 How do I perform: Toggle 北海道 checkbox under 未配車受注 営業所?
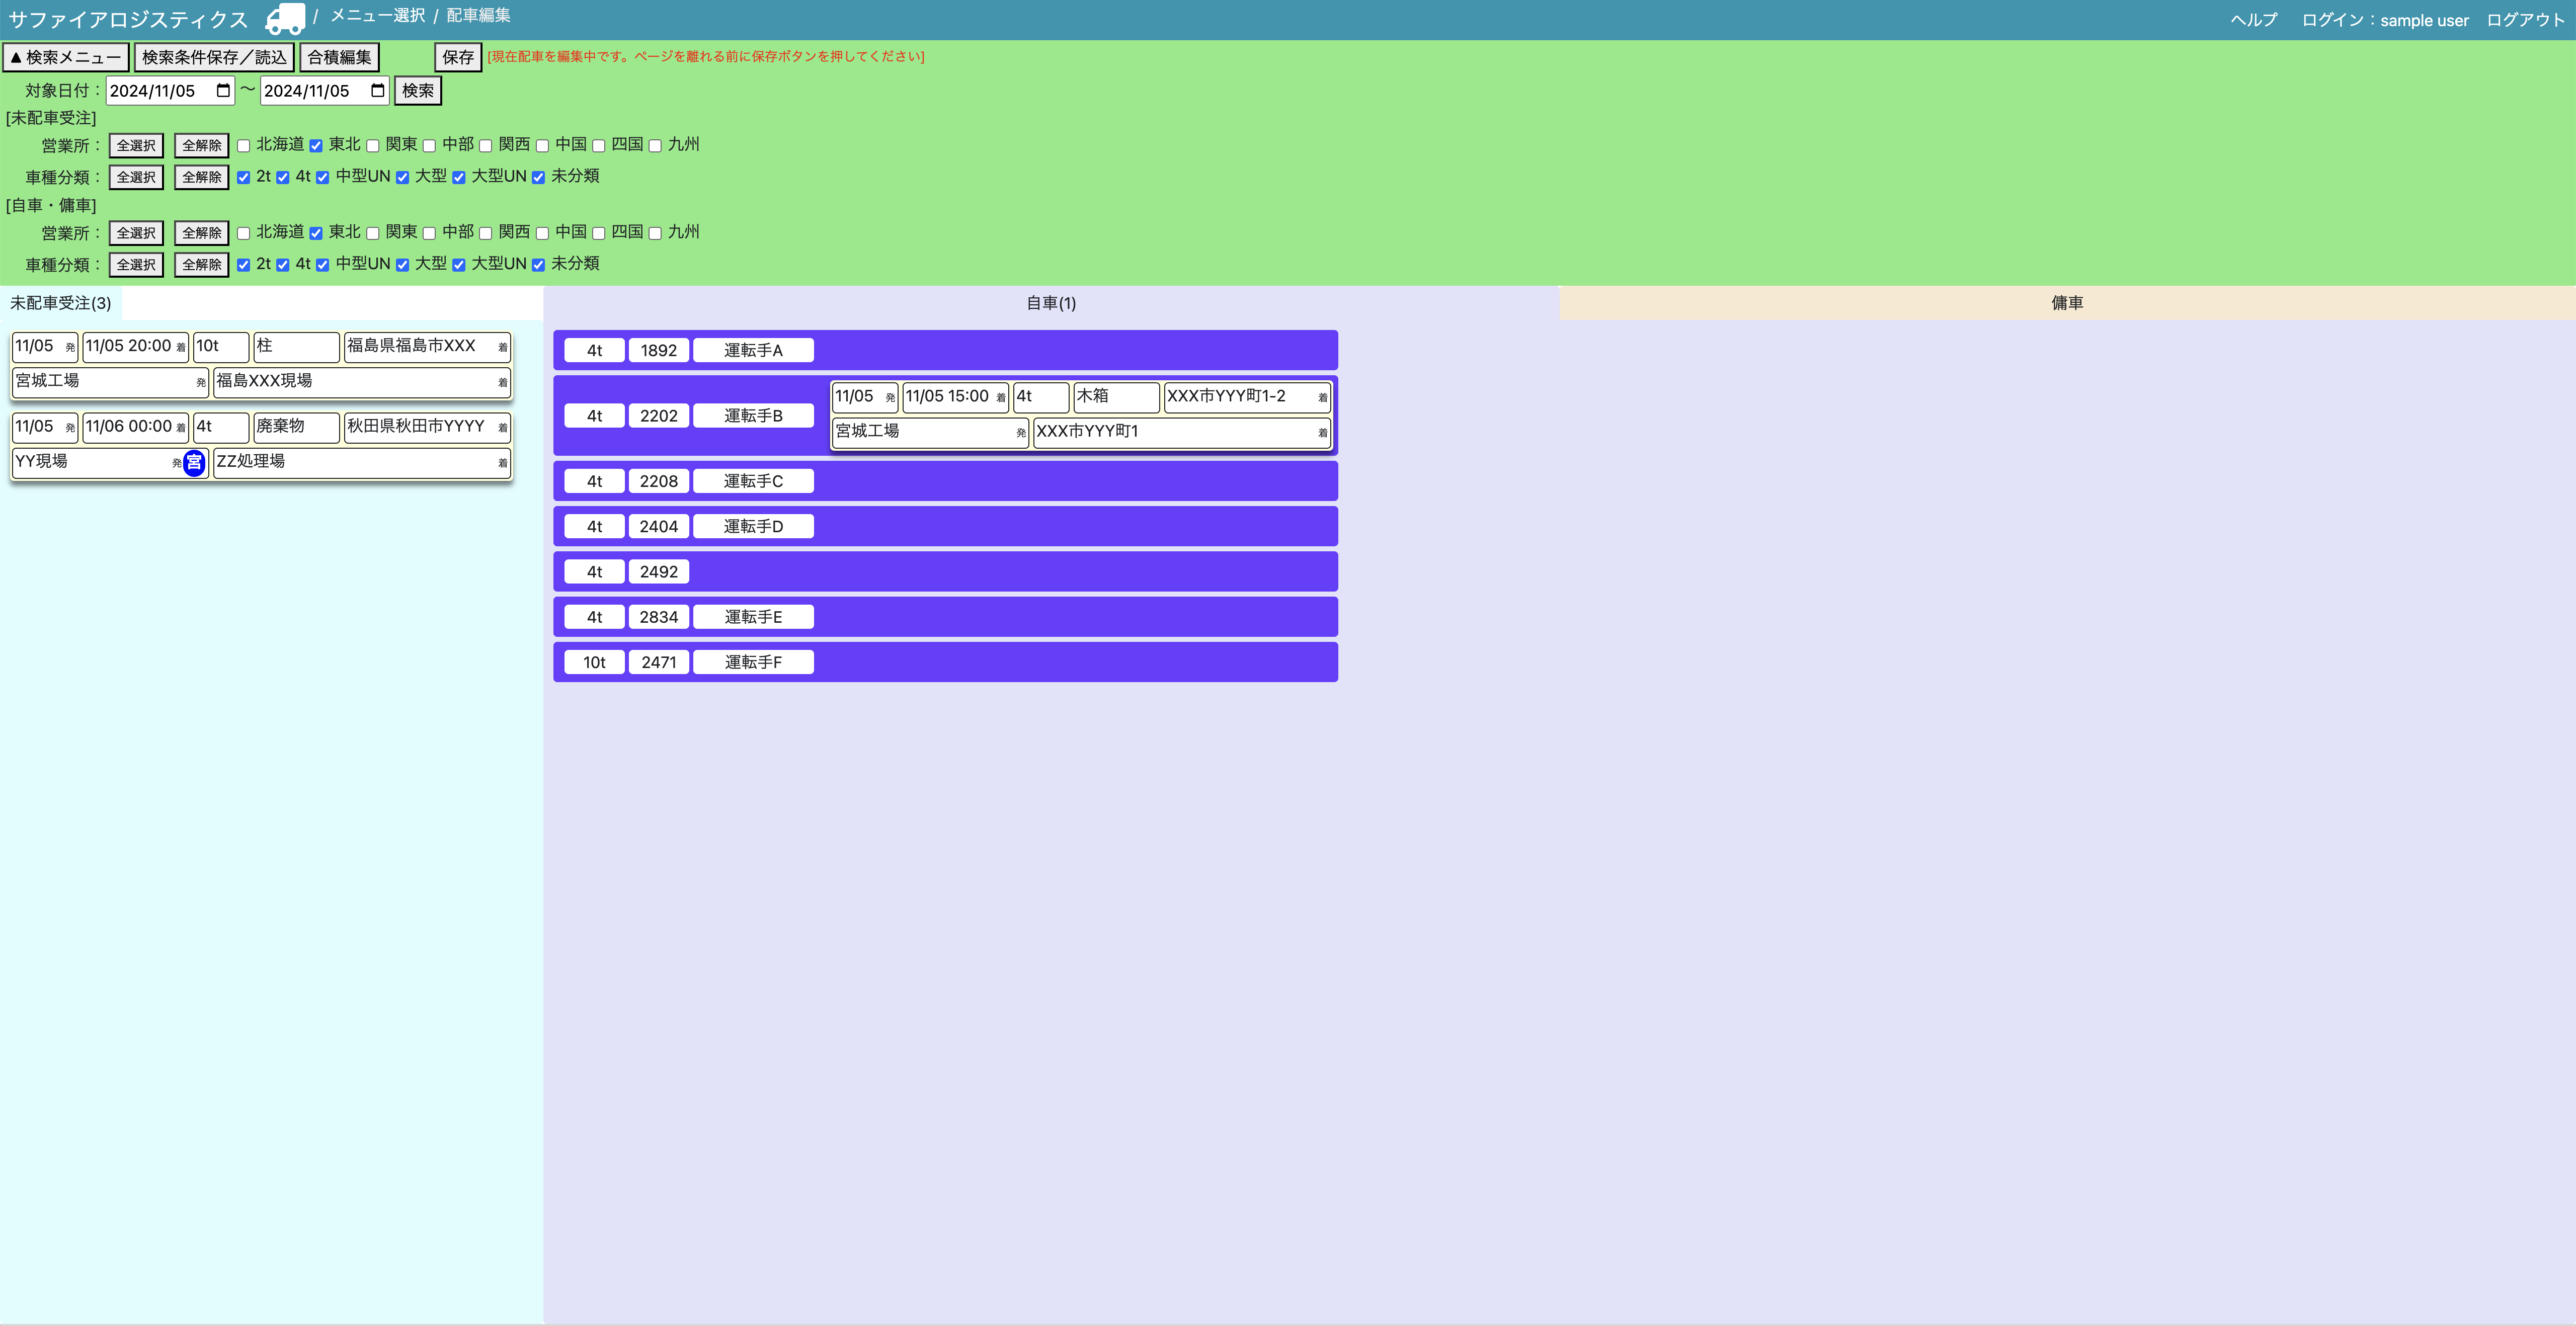click(243, 146)
